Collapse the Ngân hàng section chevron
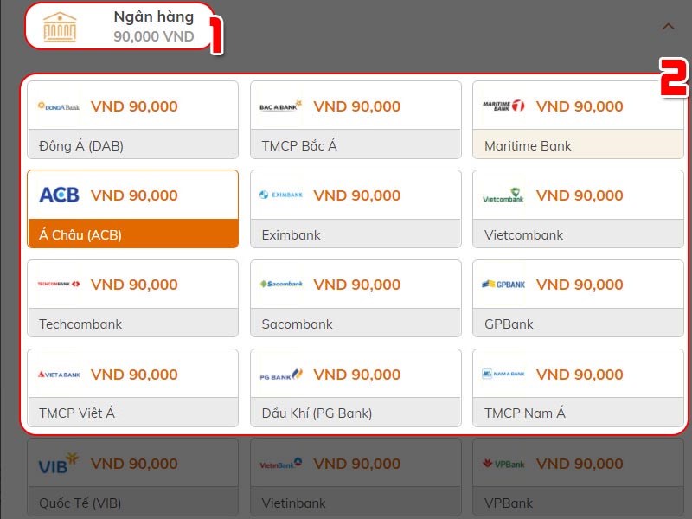The height and width of the screenshot is (519, 692). click(x=668, y=27)
